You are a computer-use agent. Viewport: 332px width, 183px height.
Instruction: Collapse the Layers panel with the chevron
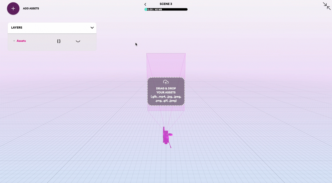(92, 28)
